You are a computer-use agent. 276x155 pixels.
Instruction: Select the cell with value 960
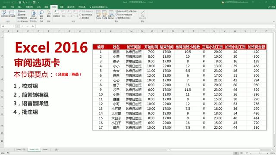(x=256, y=85)
